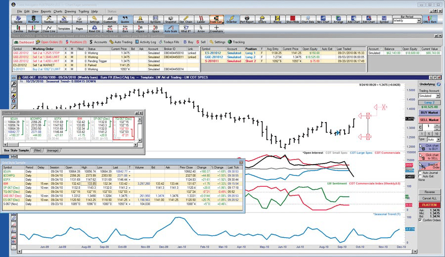The image size is (445, 257).
Task: Decrease order quantity with down stepper
Action: [x=437, y=128]
